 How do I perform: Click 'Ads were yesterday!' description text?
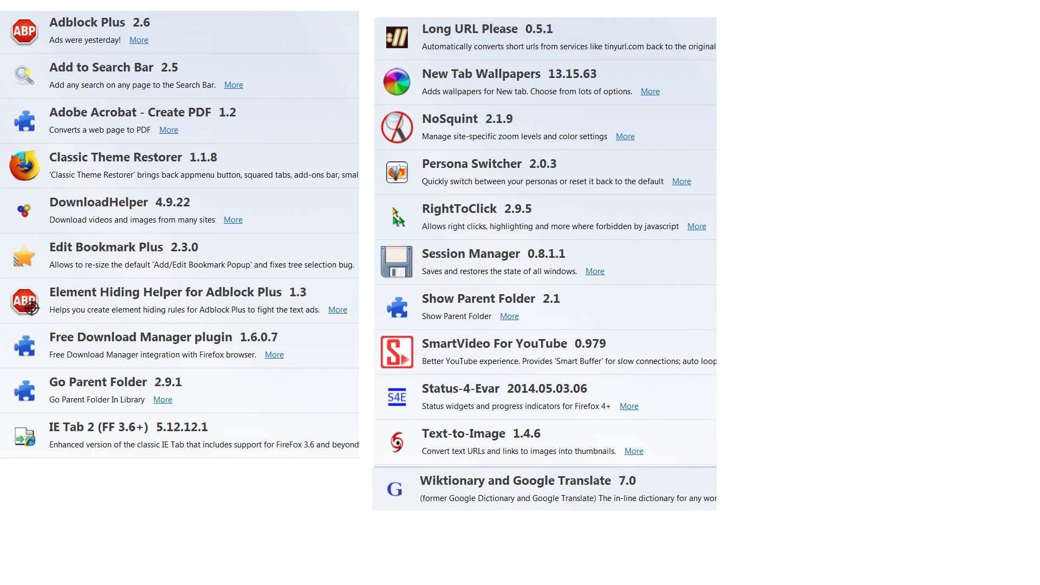[85, 40]
